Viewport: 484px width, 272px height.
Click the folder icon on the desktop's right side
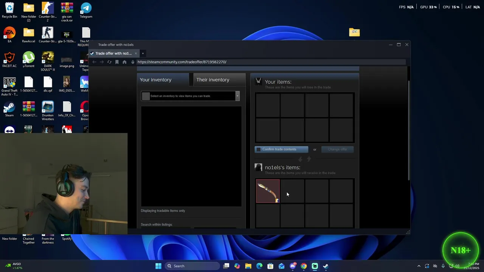tap(354, 32)
